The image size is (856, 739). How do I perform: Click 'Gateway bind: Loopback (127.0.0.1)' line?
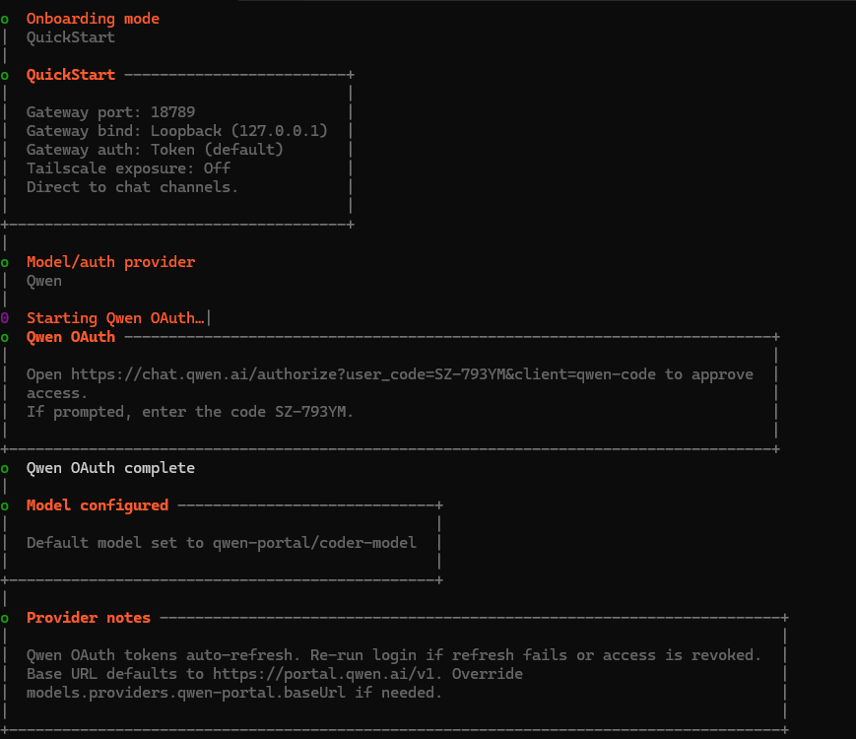tap(177, 131)
